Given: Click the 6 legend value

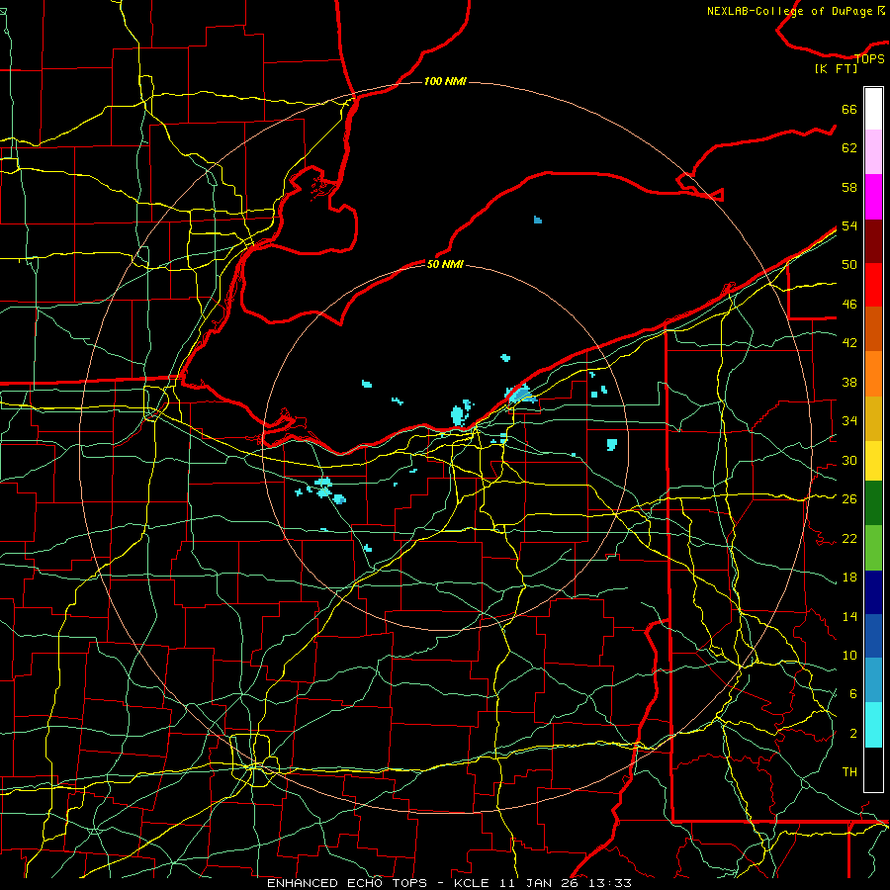Looking at the screenshot, I should [853, 694].
